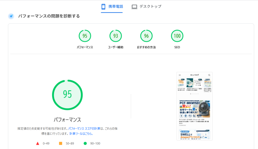Screen dimensions: 258x149
Task: Click the desktop monitor icon
Action: coord(134,7)
